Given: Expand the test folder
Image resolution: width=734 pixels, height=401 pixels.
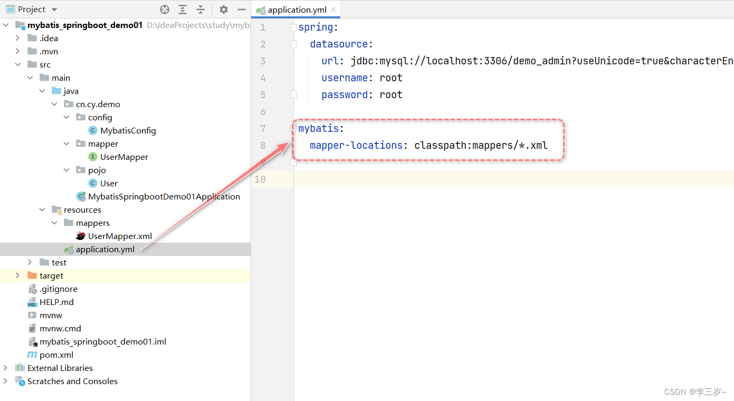Looking at the screenshot, I should (x=30, y=262).
